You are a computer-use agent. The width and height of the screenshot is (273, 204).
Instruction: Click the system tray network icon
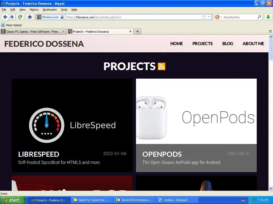click(x=253, y=200)
